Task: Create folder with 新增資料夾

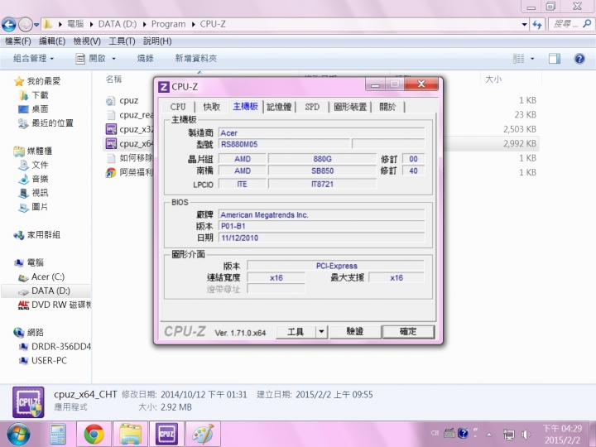Action: tap(195, 58)
